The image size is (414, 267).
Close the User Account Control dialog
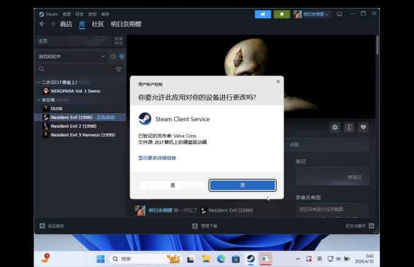coord(278,81)
